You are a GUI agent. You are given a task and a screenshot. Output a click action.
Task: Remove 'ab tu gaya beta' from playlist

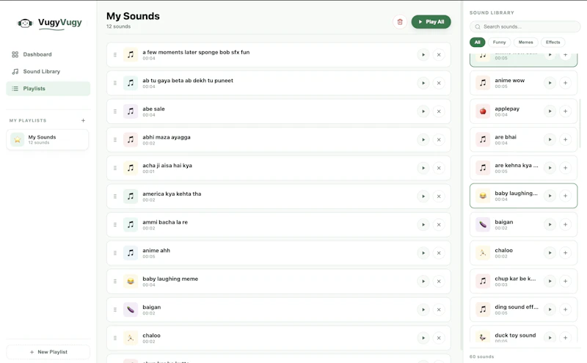439,83
